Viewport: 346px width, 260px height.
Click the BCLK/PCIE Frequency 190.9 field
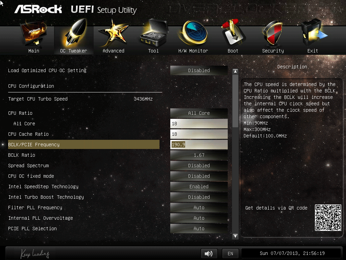point(199,145)
